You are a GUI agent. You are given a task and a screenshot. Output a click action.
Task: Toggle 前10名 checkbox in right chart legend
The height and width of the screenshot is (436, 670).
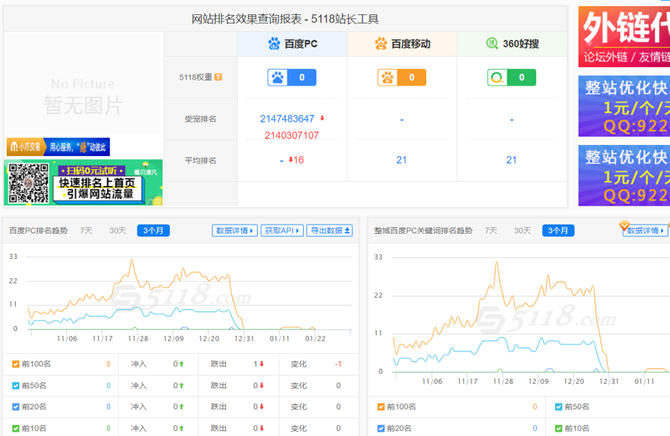point(559,428)
